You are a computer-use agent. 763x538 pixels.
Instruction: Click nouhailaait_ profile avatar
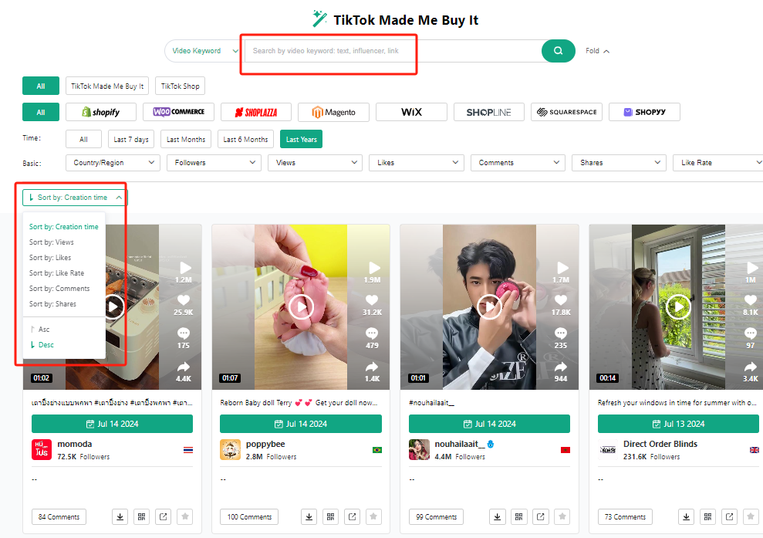419,449
